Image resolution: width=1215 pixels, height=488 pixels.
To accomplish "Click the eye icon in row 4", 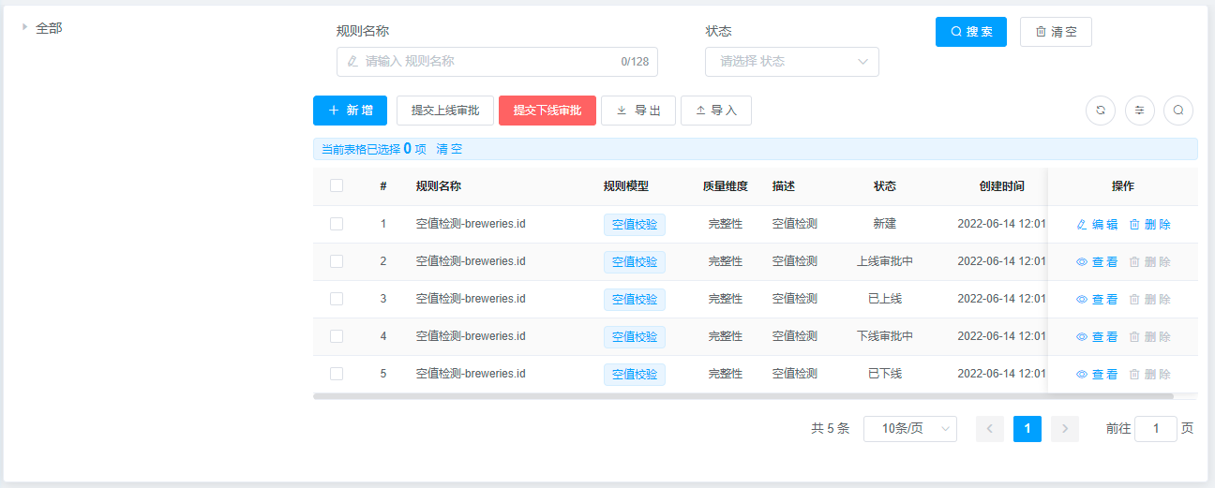I will (x=1082, y=337).
